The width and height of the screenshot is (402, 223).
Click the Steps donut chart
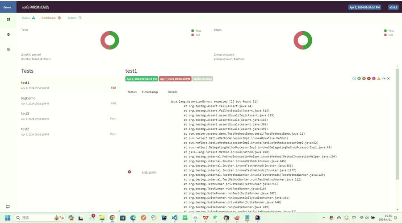(303, 40)
